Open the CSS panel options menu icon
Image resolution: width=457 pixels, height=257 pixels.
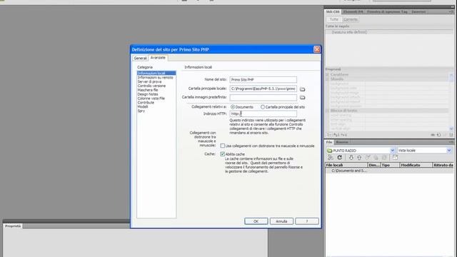click(x=451, y=11)
